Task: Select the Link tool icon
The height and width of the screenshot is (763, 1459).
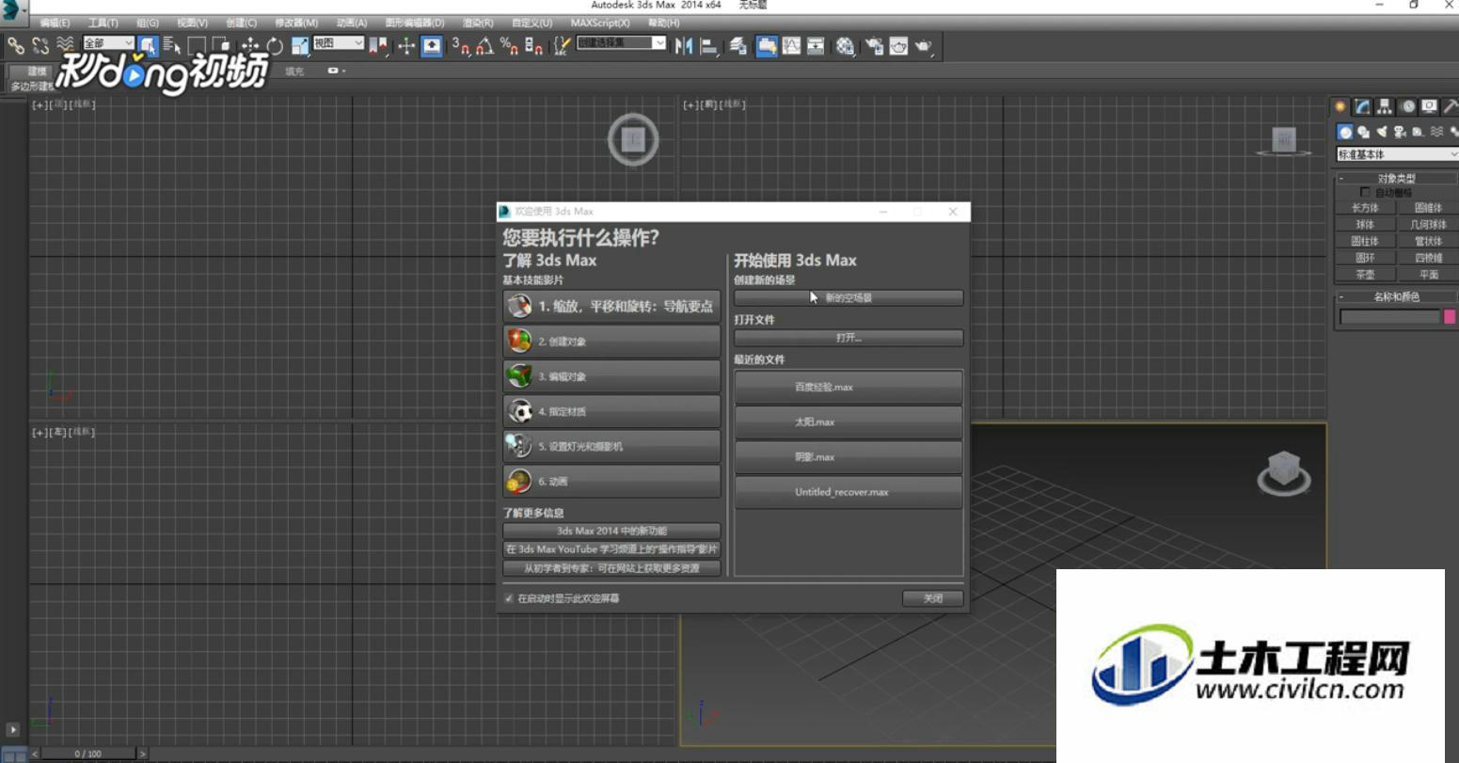Action: pyautogui.click(x=16, y=45)
